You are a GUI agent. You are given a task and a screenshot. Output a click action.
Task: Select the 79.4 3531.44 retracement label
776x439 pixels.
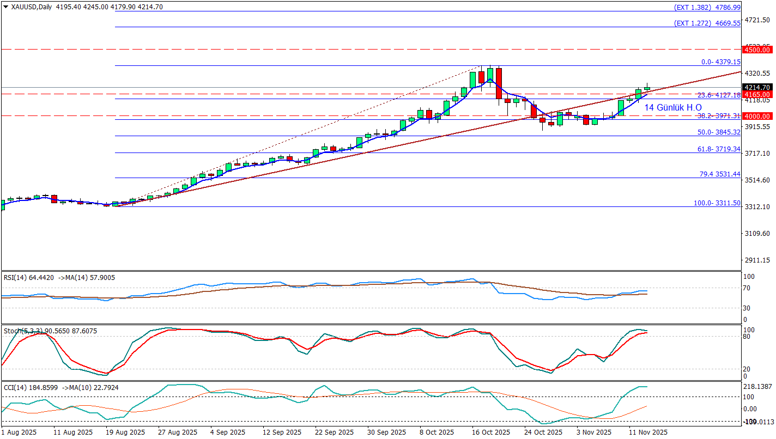[x=719, y=174]
